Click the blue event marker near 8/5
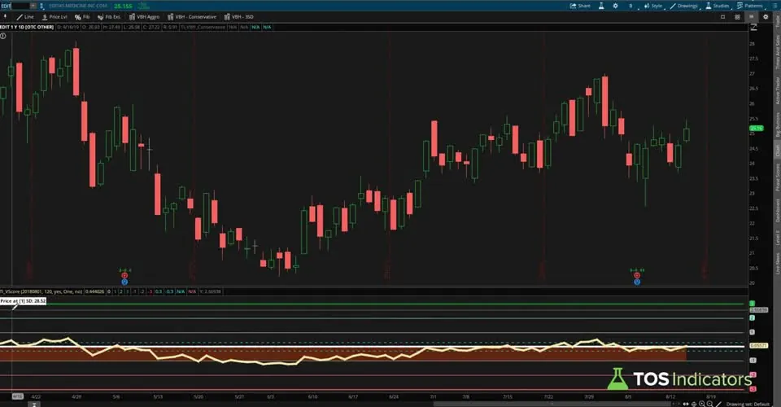 point(636,282)
